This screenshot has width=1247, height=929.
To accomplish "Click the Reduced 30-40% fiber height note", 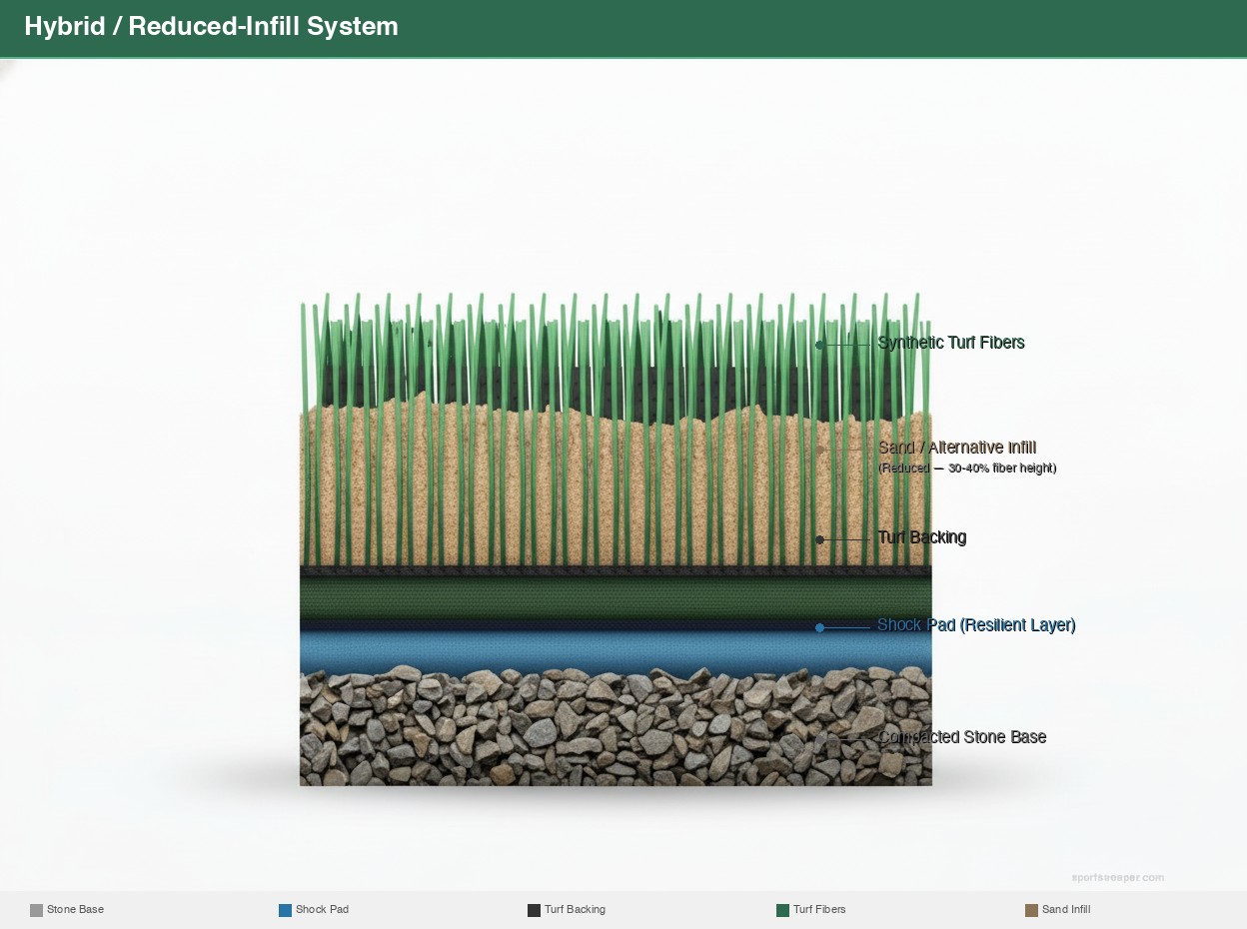I will [966, 467].
